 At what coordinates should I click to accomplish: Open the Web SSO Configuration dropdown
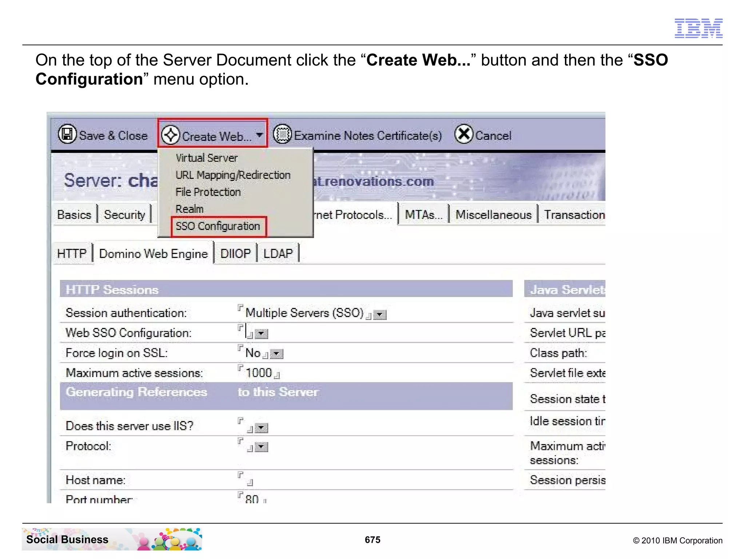[x=261, y=334]
